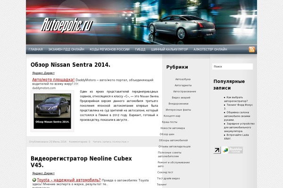Viewport: 283px width, 188px height.
Task: Click the Опубликовано 20 Июнь 2014 text
Action: pos(48,142)
